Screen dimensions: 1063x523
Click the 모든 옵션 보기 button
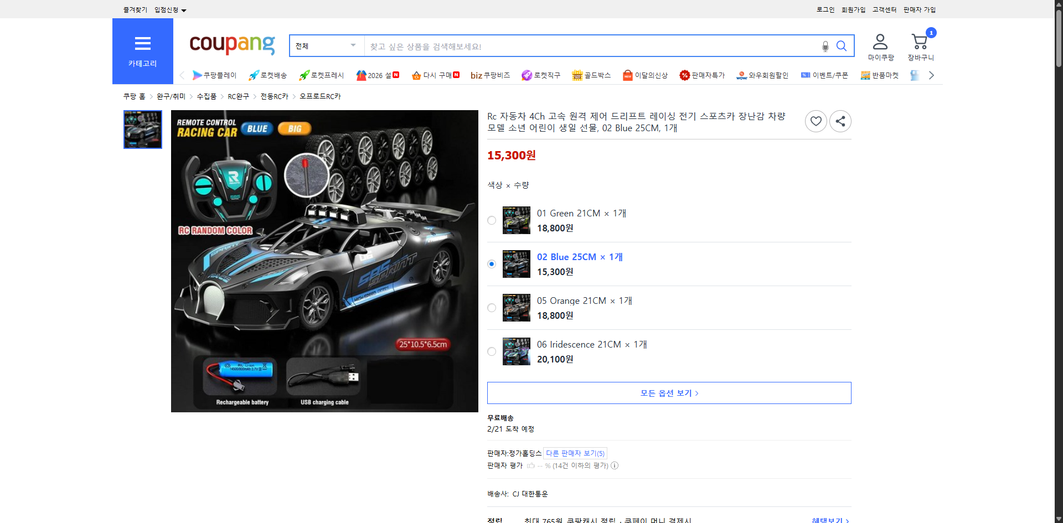coord(669,393)
